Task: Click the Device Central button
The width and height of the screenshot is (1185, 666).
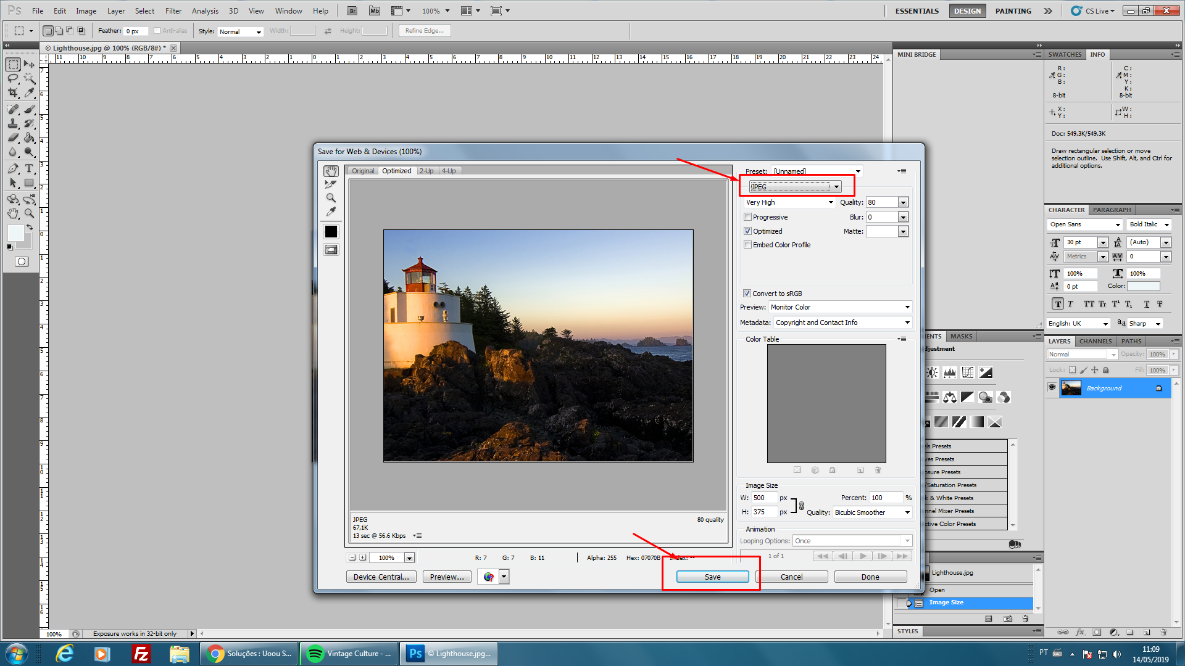Action: [x=381, y=577]
